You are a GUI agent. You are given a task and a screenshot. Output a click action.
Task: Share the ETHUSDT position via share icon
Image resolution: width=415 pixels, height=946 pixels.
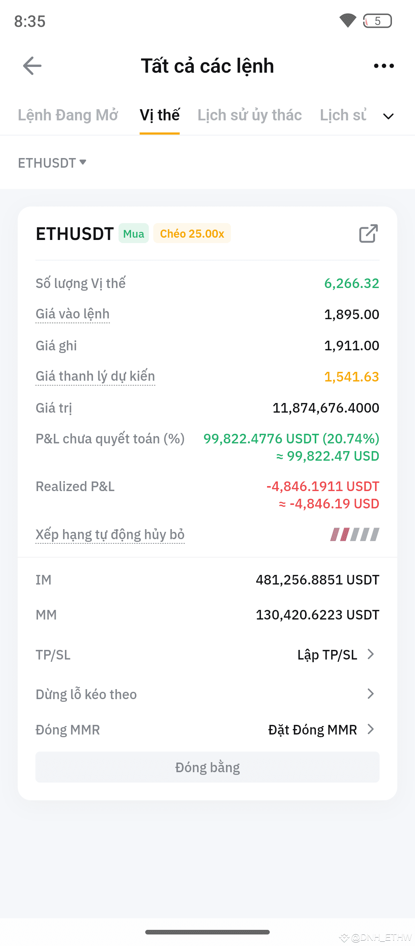pos(369,233)
